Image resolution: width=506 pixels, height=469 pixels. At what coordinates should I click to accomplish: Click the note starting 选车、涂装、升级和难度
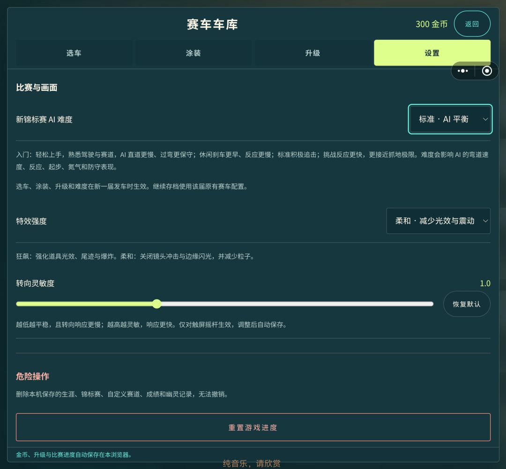[x=132, y=186]
